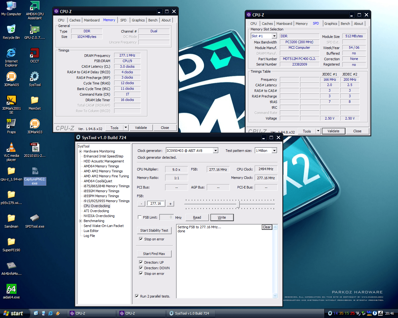Switch to SysTool taskbar button
This screenshot has height=318, width=398.
192,313
